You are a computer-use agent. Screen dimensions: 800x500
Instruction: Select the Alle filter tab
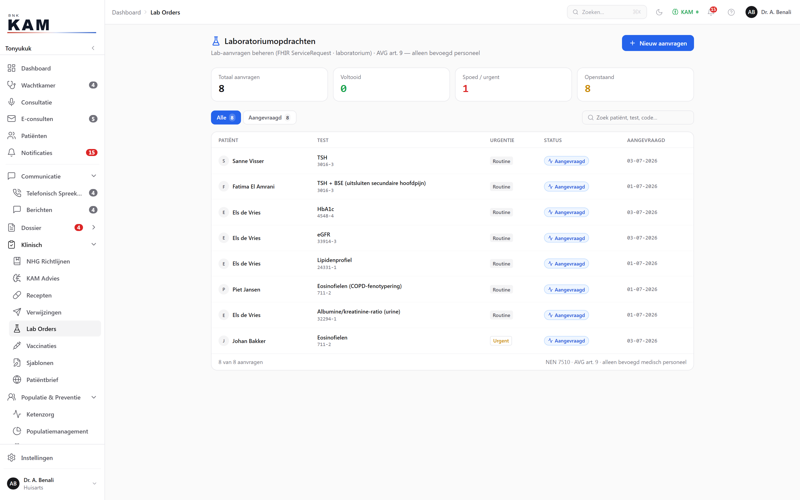click(226, 117)
